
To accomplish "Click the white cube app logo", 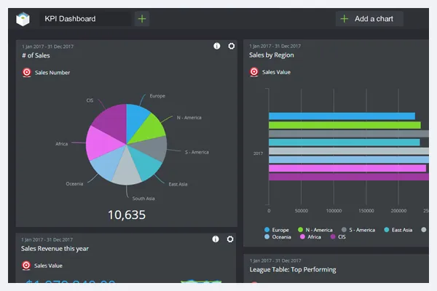I will coord(23,19).
